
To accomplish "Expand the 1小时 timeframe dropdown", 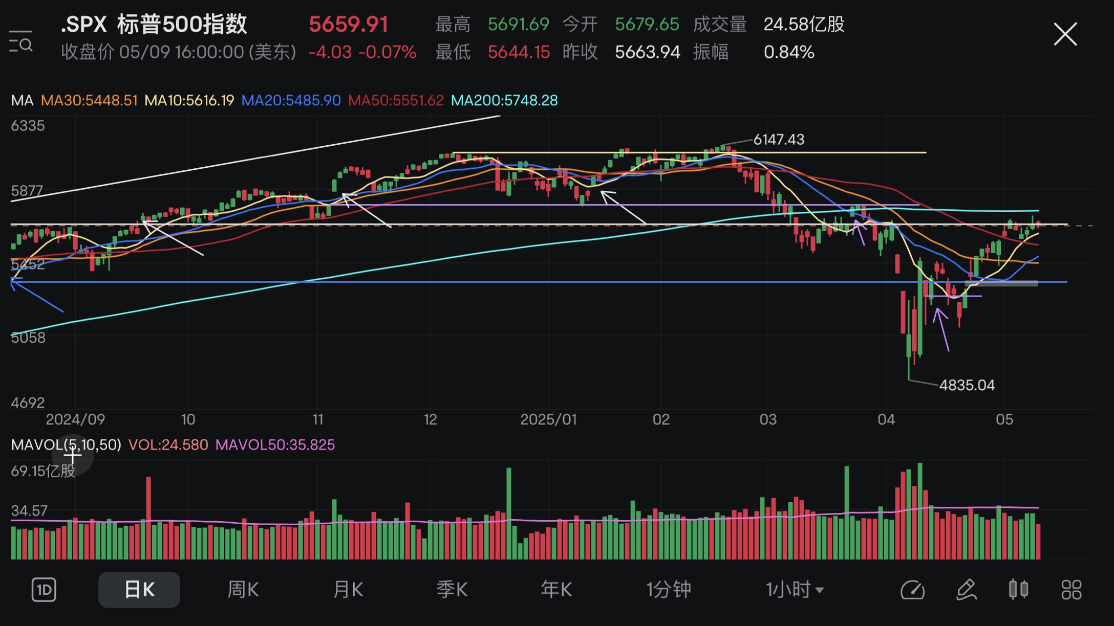I will [795, 590].
